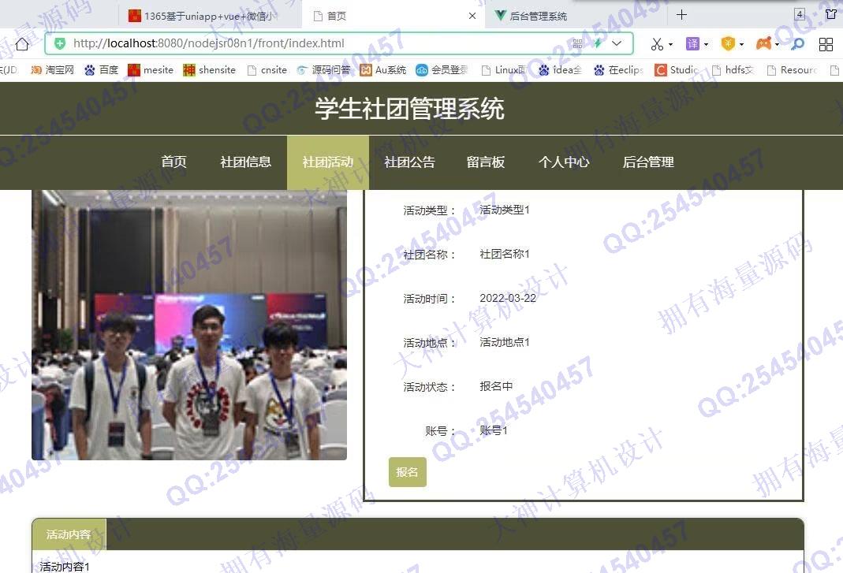Click the shirt skin icon
This screenshot has width=843, height=573.
[831, 14]
